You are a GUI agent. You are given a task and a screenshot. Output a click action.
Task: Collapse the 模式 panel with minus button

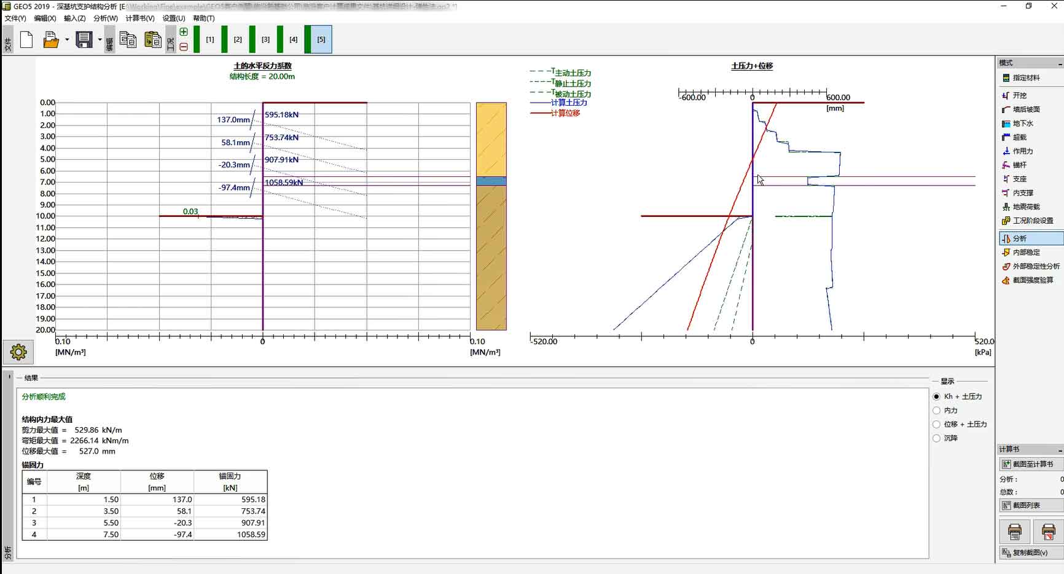(1060, 63)
